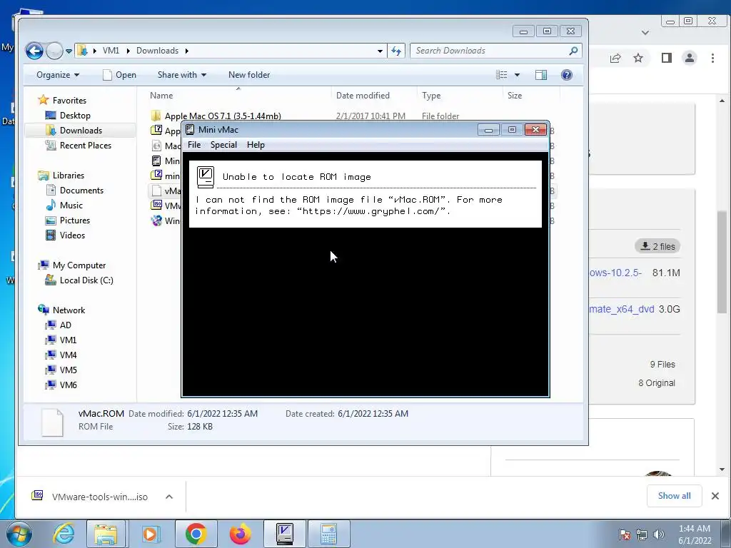Click the 2 files download badge
This screenshot has width=731, height=548.
(x=657, y=246)
